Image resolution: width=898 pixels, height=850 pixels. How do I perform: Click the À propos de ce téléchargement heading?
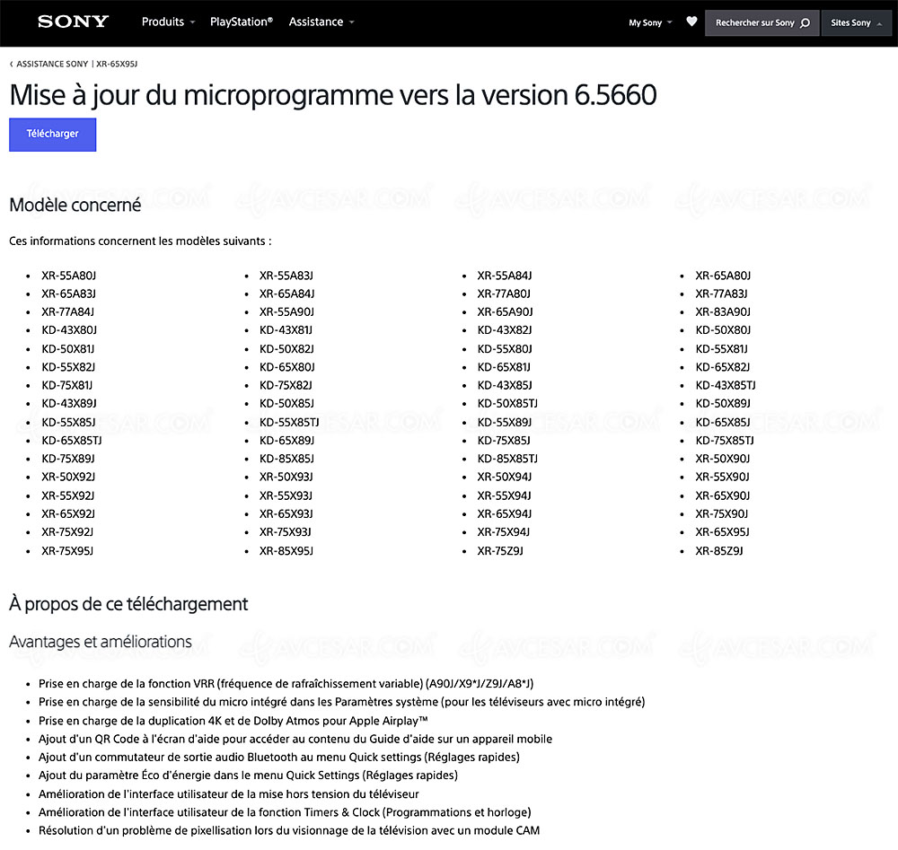pos(128,604)
